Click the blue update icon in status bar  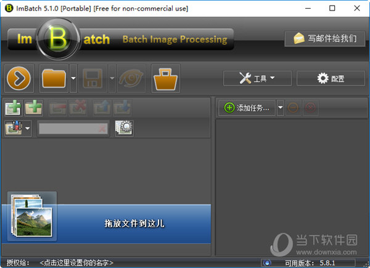click(x=267, y=263)
